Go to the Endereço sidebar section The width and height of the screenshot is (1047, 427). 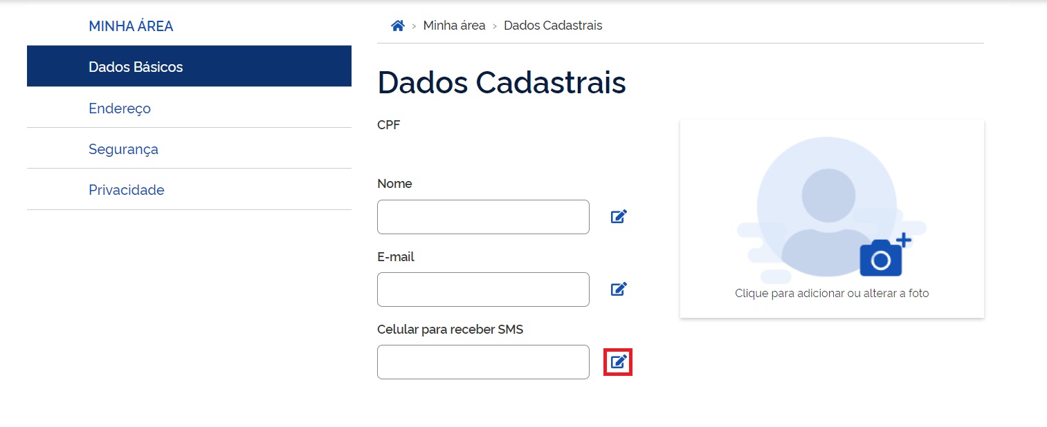(x=120, y=108)
